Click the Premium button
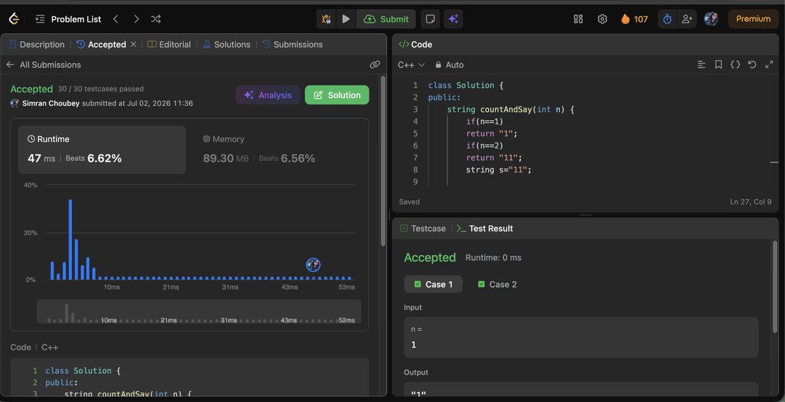This screenshot has width=785, height=402. (754, 19)
